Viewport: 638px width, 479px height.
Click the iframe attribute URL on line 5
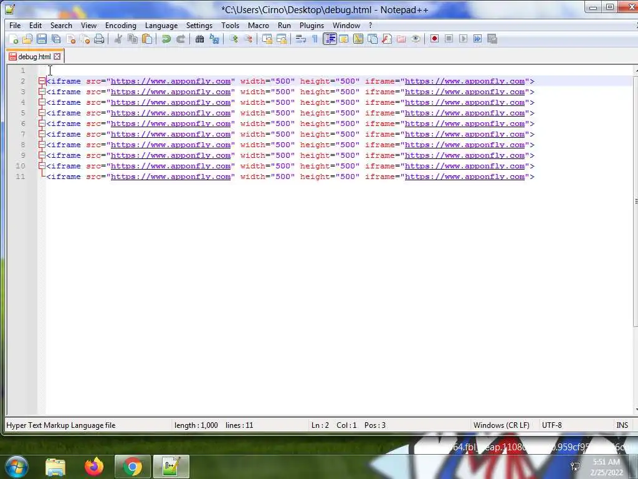tap(465, 114)
